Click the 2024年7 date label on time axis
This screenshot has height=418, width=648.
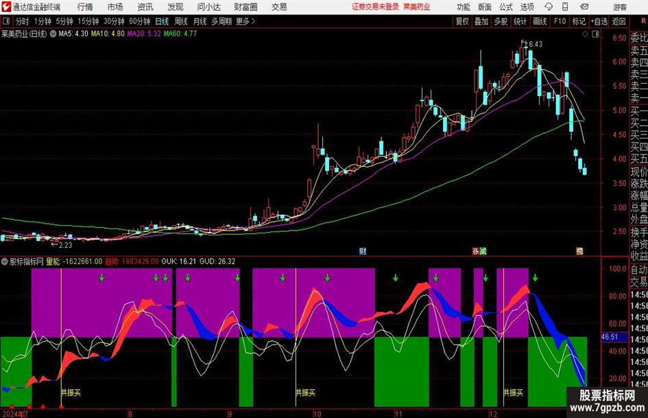tap(15, 414)
